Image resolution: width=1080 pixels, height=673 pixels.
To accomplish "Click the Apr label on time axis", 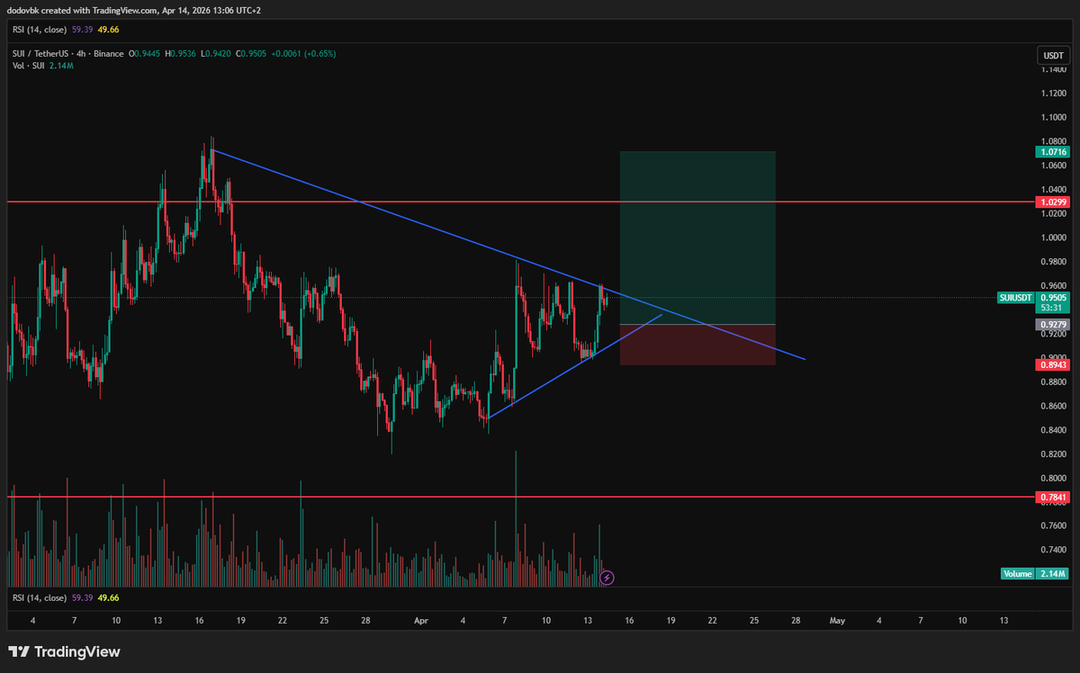I will point(422,621).
